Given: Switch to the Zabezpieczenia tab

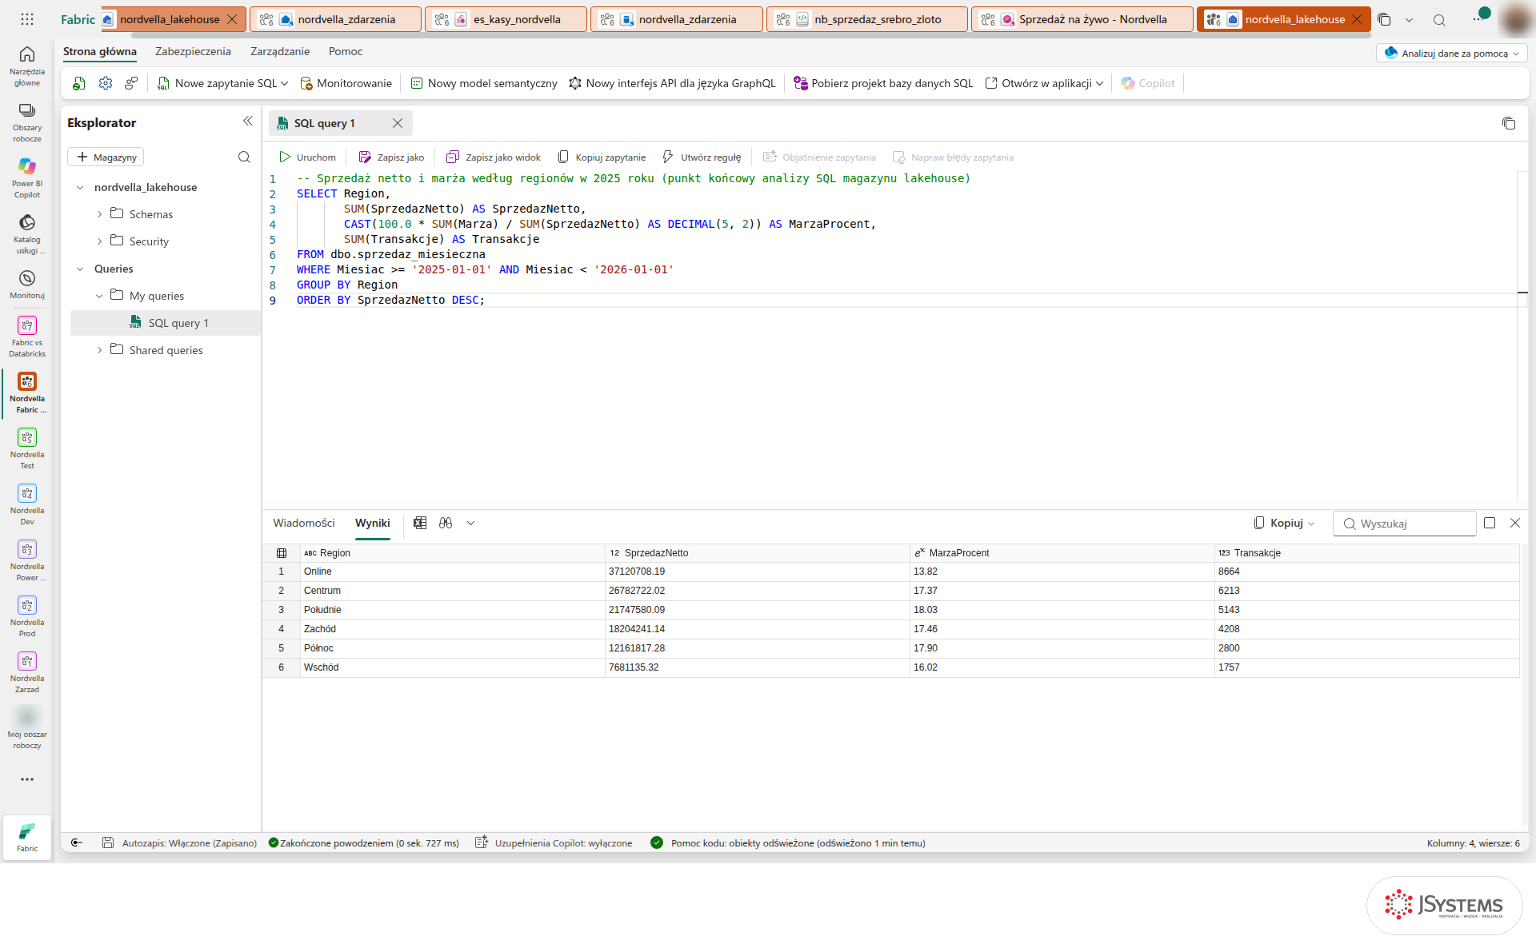Looking at the screenshot, I should click(x=193, y=51).
